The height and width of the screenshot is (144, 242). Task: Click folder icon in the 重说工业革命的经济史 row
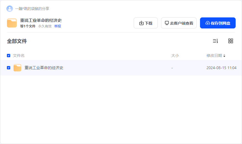[x=17, y=68]
